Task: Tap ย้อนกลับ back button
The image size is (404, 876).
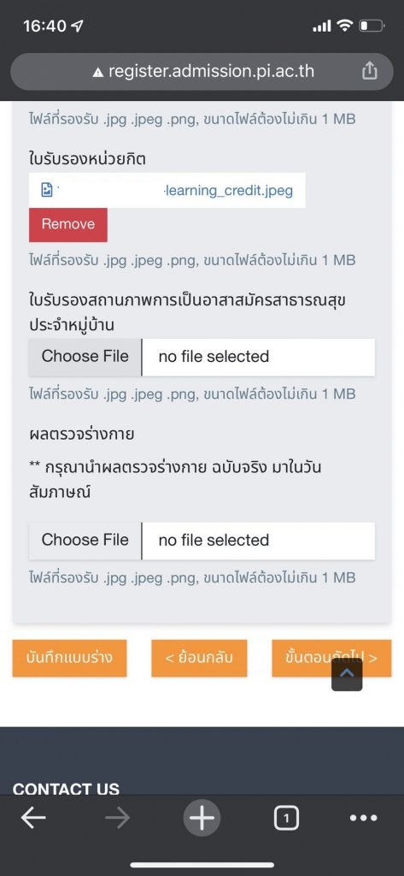Action: click(199, 658)
